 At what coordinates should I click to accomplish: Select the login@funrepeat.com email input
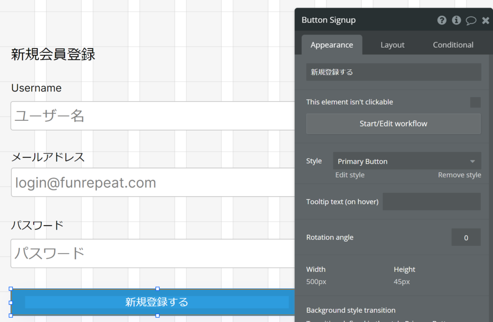tap(152, 182)
